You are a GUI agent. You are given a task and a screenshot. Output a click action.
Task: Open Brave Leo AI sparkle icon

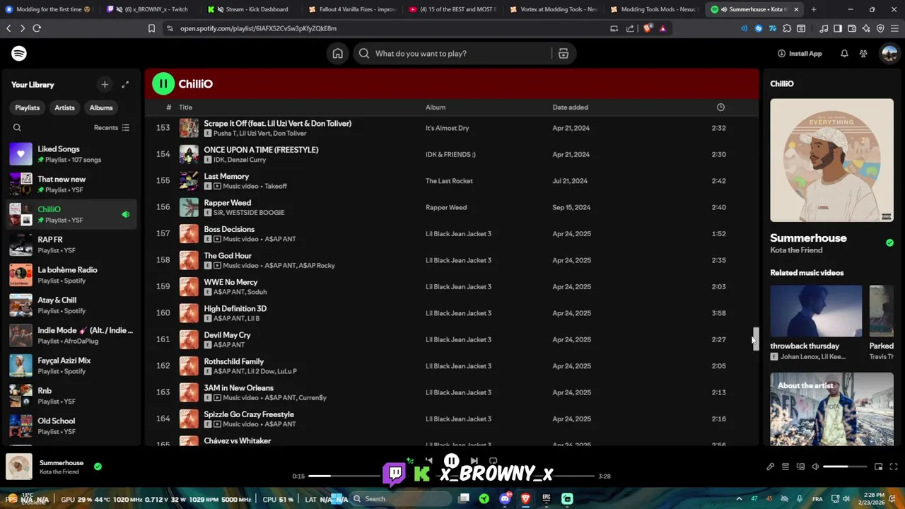(866, 28)
